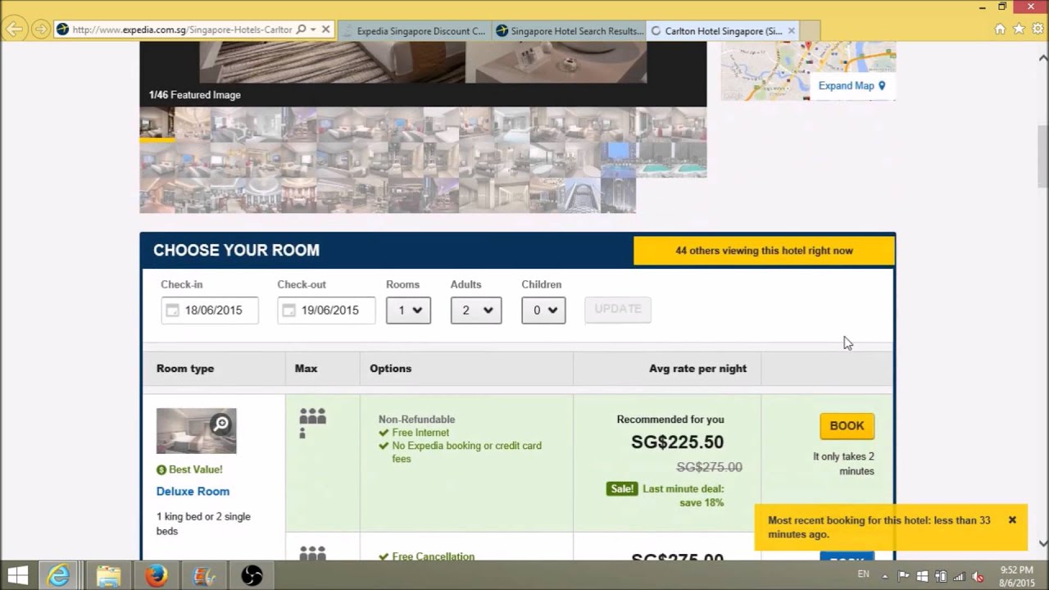This screenshot has width=1049, height=590.
Task: Click the scrollbar down arrow
Action: [x=1042, y=543]
